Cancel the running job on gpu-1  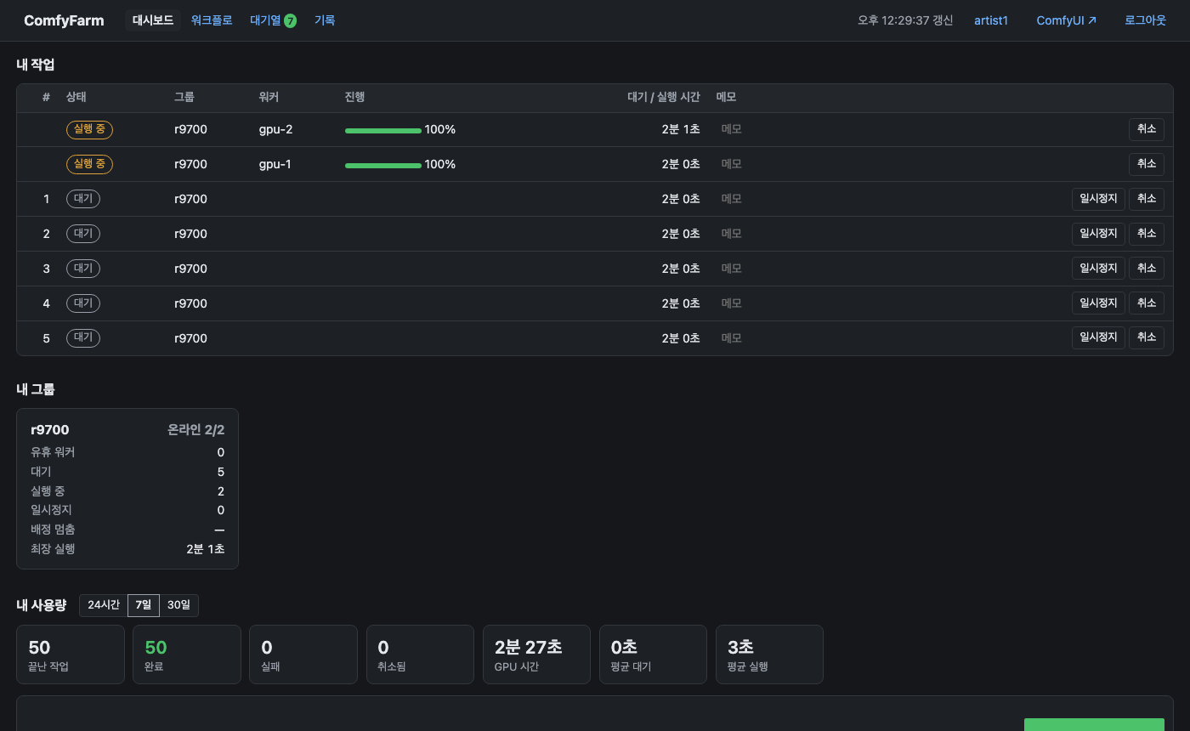click(1147, 164)
